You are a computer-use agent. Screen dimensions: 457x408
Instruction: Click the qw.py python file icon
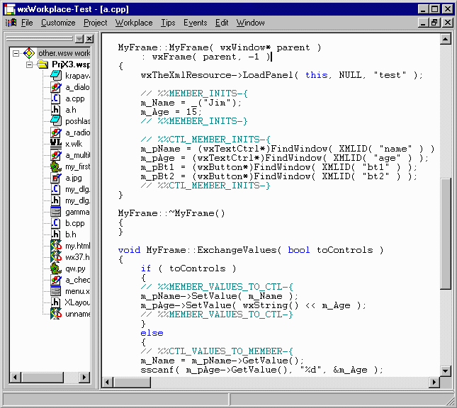(x=56, y=268)
